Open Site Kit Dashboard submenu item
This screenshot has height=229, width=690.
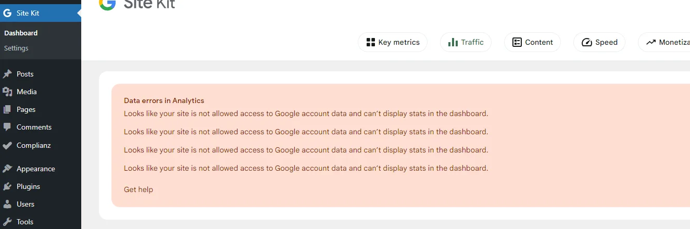(x=21, y=33)
